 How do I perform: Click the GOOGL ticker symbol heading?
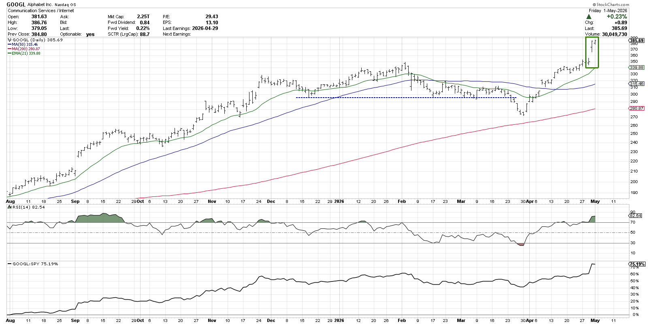point(16,4)
